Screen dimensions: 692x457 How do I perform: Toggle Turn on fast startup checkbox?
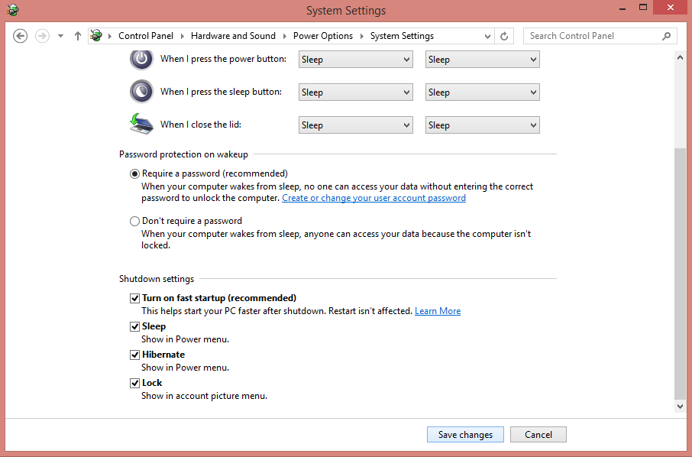click(x=134, y=299)
